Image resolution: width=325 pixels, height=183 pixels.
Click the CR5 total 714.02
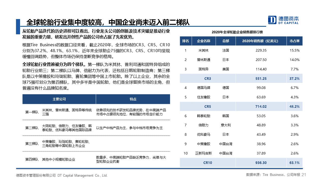point(261,106)
